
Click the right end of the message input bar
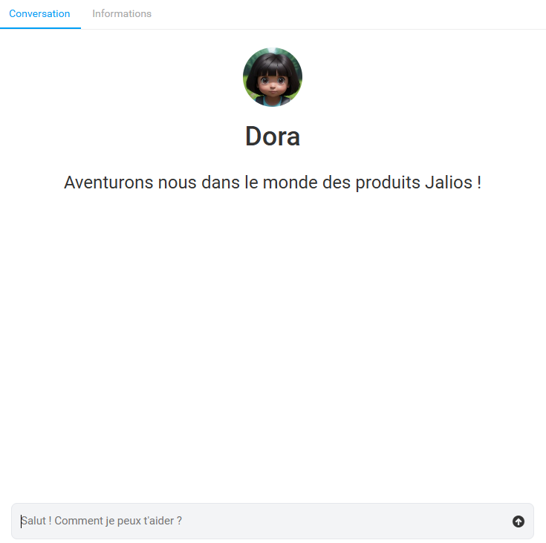(x=519, y=521)
